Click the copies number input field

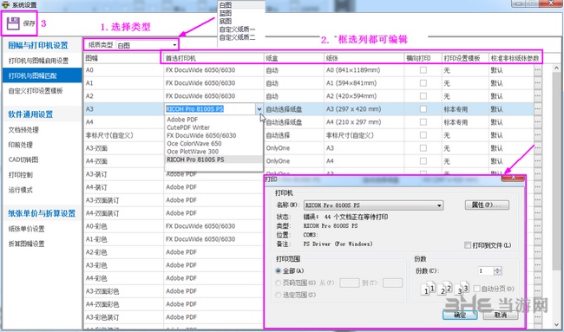486,271
